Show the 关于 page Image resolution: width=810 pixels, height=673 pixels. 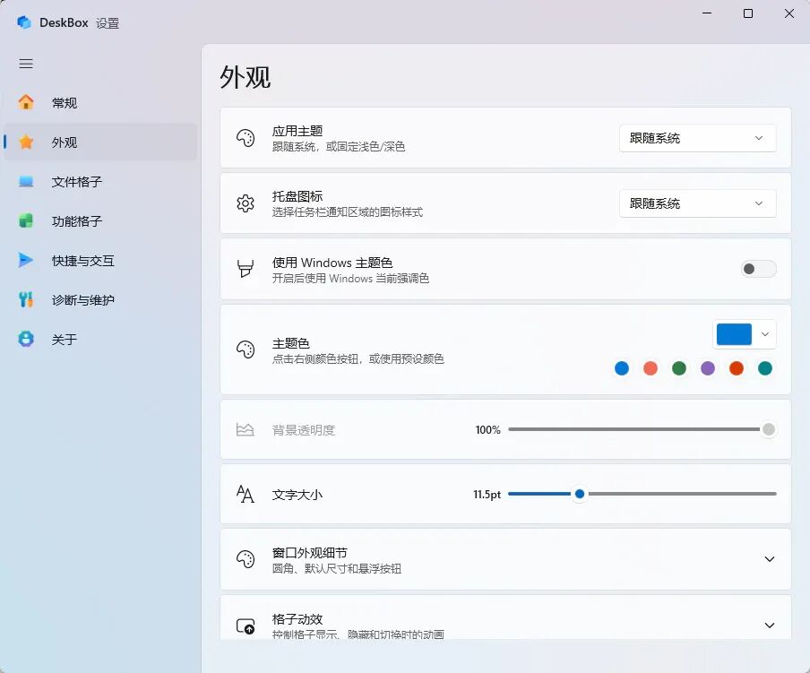[x=100, y=340]
